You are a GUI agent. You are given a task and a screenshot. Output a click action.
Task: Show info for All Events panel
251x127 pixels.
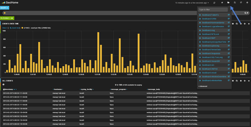pyautogui.click(x=233, y=81)
